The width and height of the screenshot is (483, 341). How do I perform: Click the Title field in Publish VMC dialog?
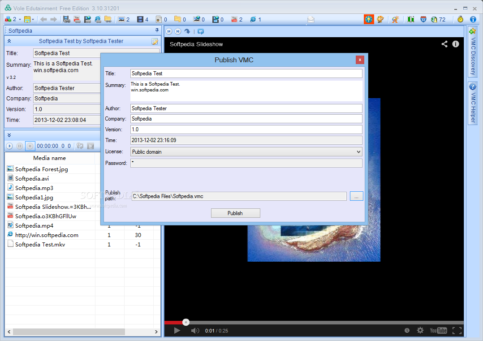tap(246, 73)
